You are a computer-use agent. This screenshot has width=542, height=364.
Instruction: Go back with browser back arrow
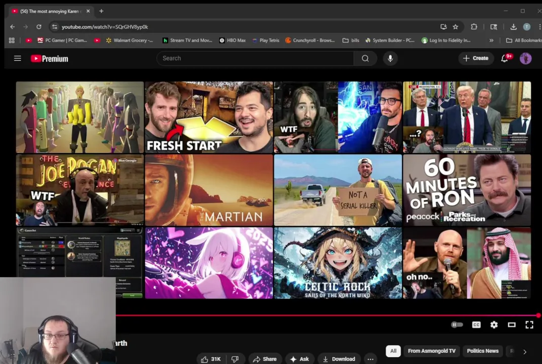click(x=13, y=27)
